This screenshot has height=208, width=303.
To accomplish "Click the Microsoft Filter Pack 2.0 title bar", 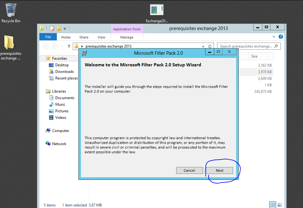I will click(158, 53).
